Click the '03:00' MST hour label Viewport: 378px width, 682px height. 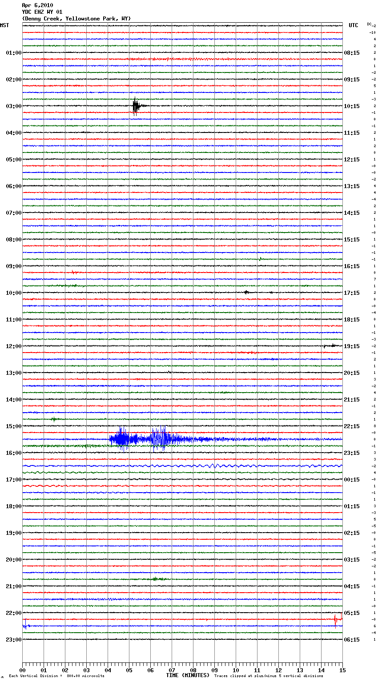click(13, 106)
